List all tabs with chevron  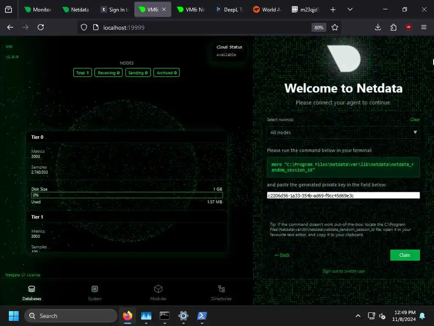pos(350,10)
